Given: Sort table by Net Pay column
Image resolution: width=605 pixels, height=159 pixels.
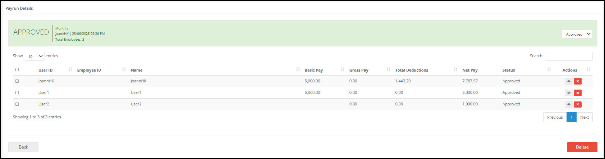Looking at the screenshot, I should [x=470, y=70].
